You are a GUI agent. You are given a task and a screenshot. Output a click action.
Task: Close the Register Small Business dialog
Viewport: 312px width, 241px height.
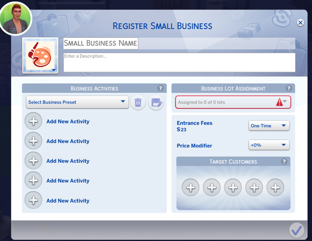click(x=300, y=23)
